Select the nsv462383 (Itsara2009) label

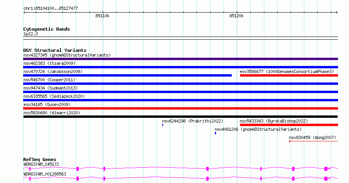click(49, 63)
